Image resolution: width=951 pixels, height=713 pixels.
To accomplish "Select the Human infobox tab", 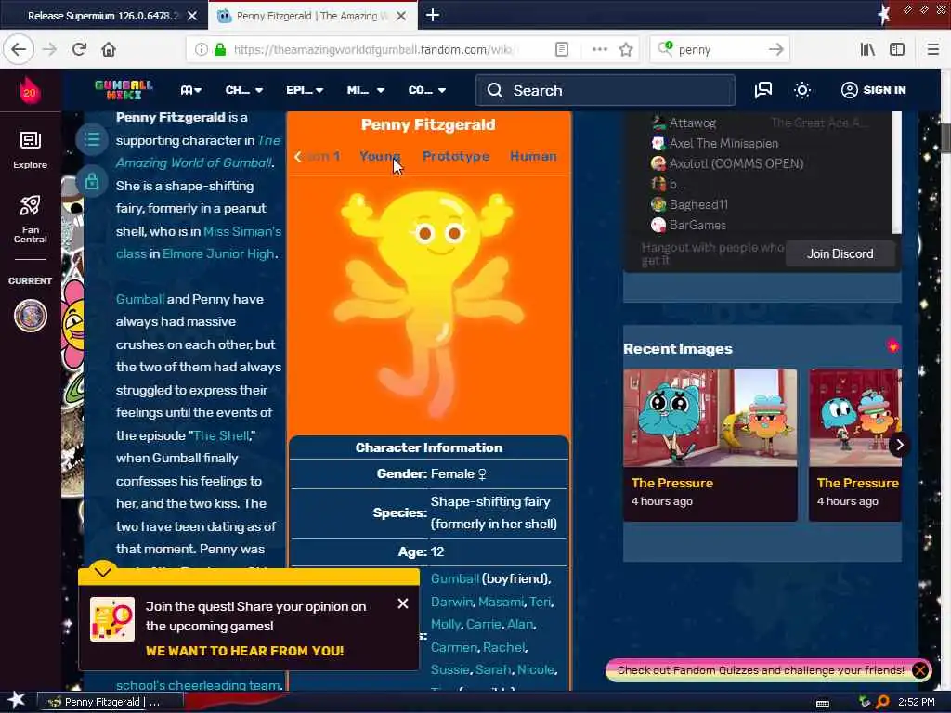I will click(x=533, y=156).
